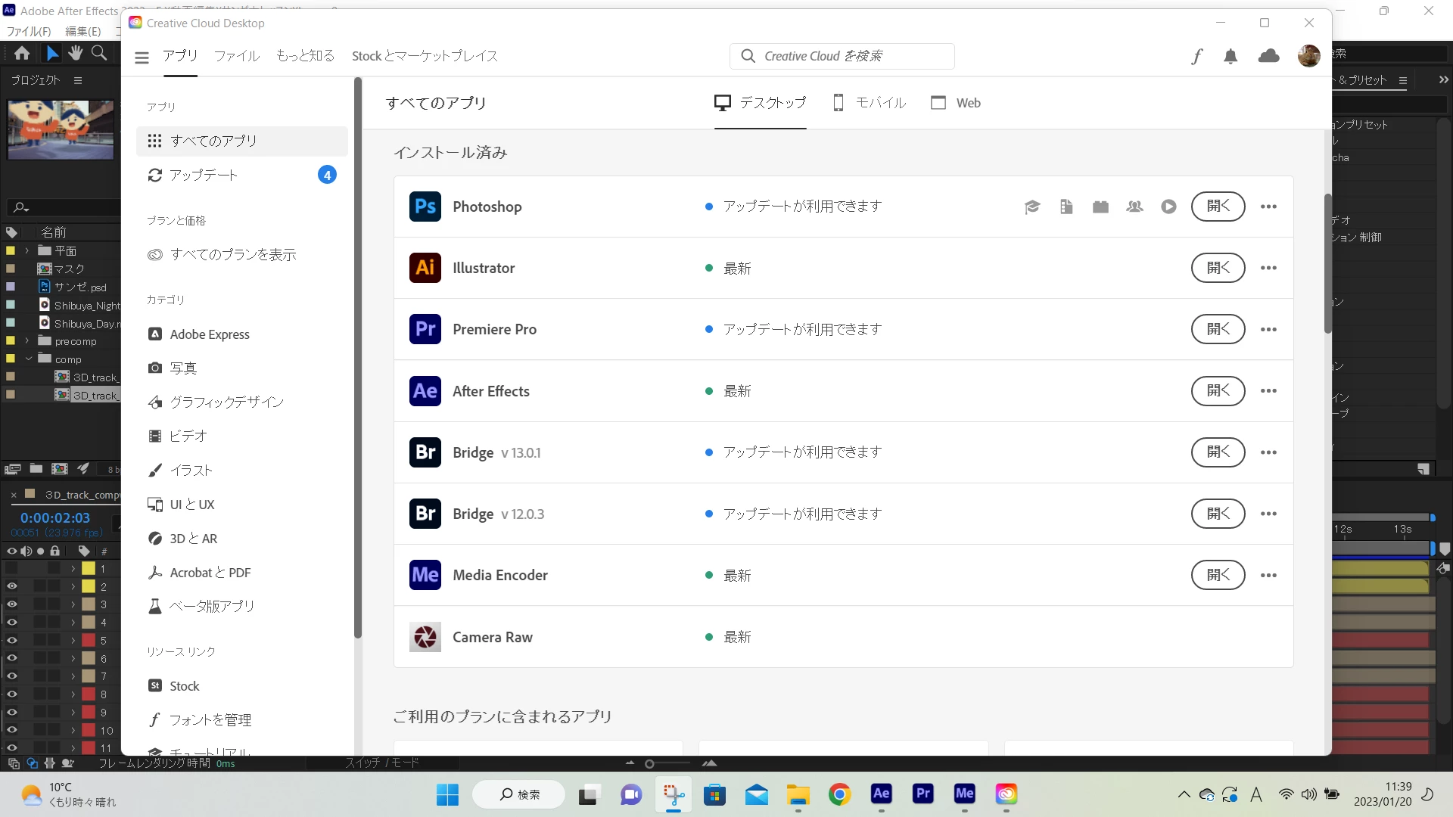Open the hamburger menu in Creative Cloud
This screenshot has height=817, width=1453.
142,57
